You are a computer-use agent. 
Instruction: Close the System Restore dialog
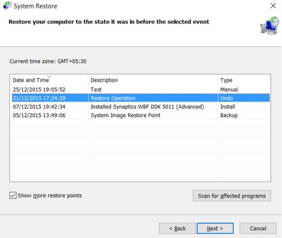[x=273, y=6]
